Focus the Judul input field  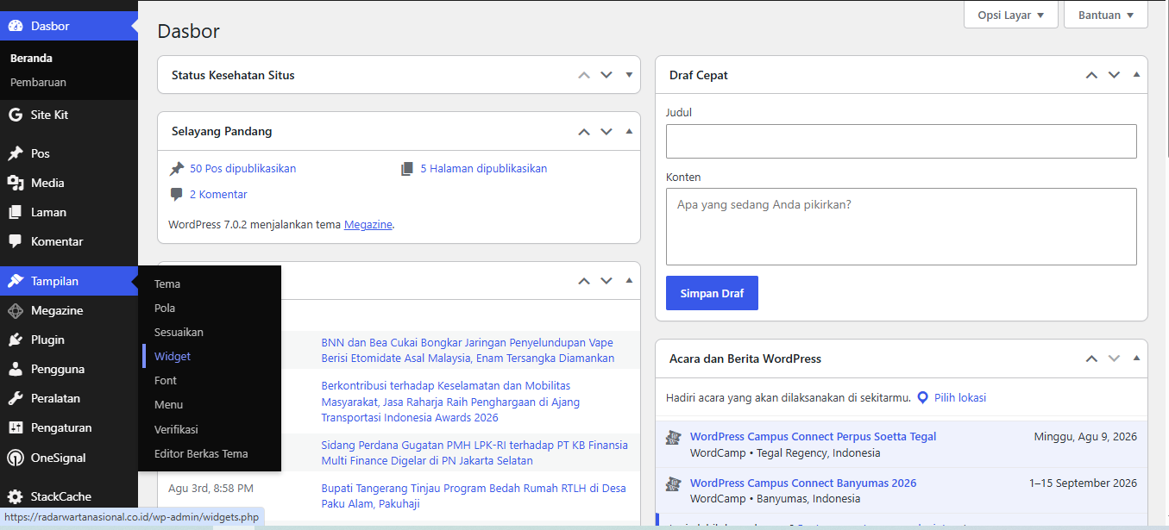(x=902, y=141)
